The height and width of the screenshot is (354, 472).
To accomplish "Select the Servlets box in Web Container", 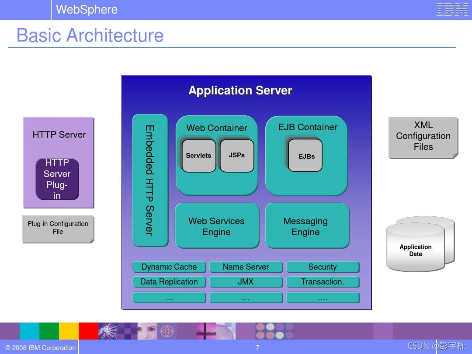I will pos(199,156).
